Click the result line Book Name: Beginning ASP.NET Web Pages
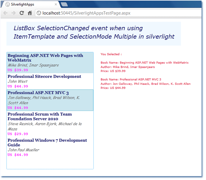This screenshot has height=180, width=206. [x=145, y=63]
